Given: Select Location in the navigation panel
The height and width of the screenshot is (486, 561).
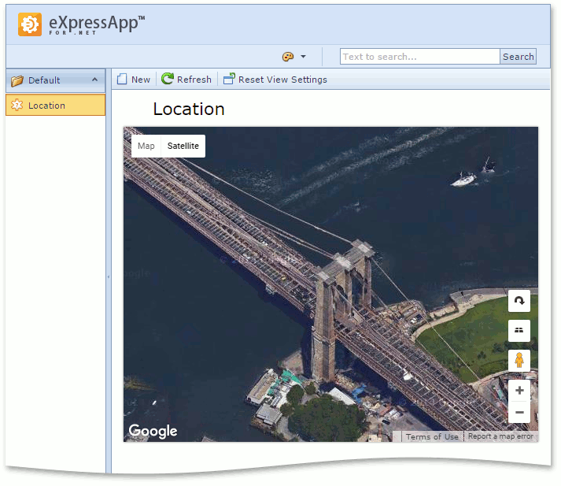Looking at the screenshot, I should tap(55, 105).
